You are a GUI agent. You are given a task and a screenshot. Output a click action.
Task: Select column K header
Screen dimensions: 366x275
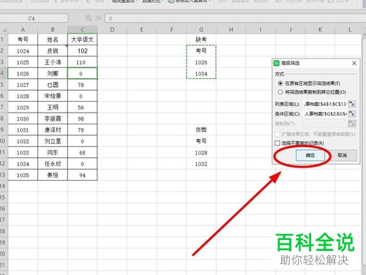pos(320,30)
